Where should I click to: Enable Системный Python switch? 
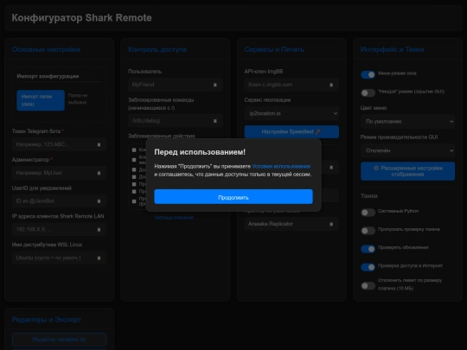click(368, 213)
